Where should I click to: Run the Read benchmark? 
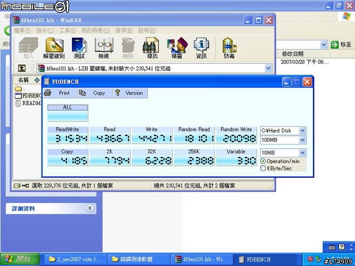pyautogui.click(x=110, y=135)
